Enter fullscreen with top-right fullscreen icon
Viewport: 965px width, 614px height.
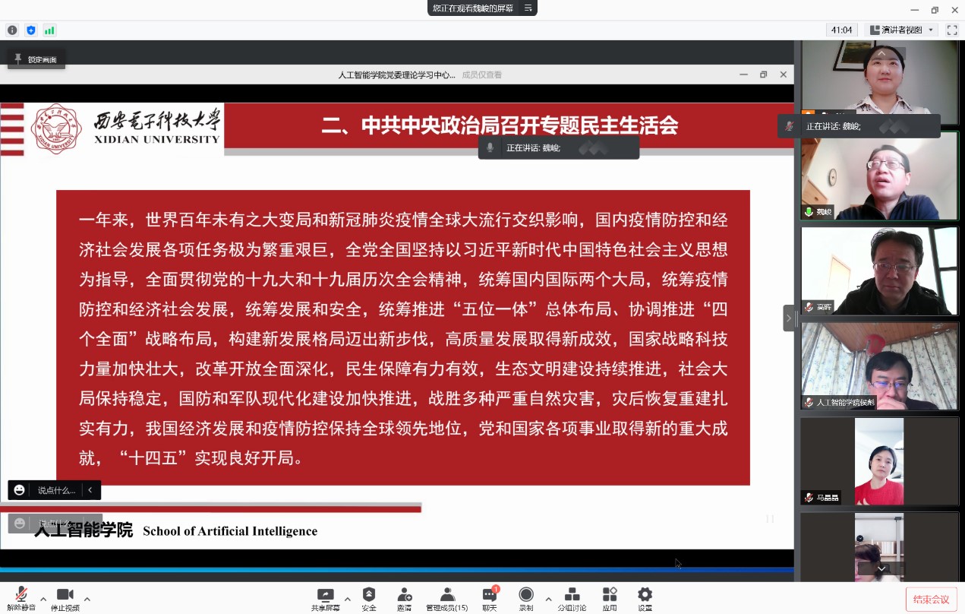952,30
